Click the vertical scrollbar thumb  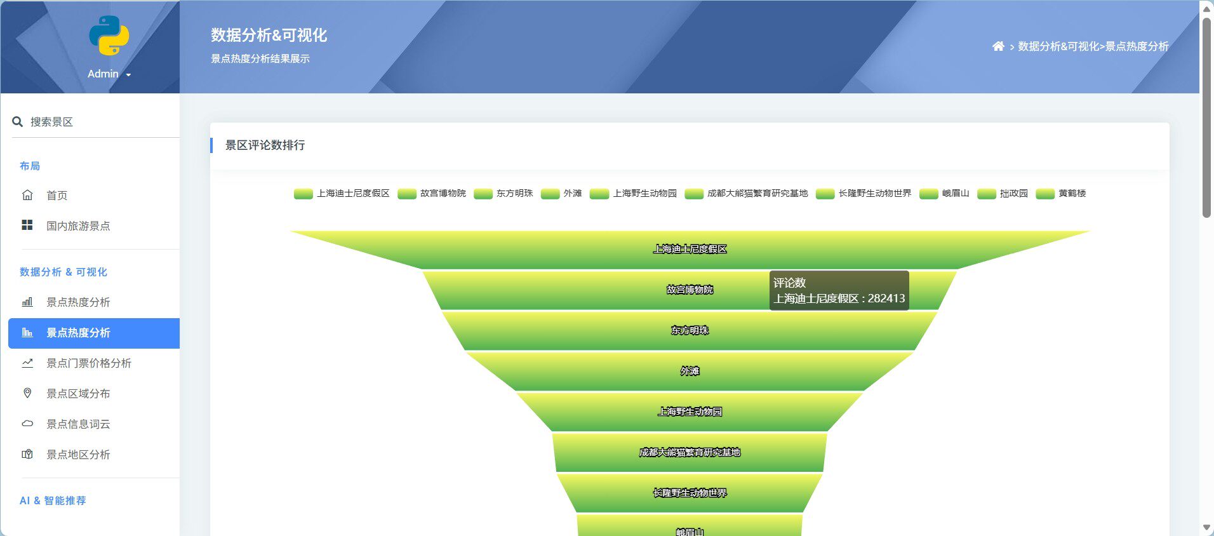coord(1206,117)
